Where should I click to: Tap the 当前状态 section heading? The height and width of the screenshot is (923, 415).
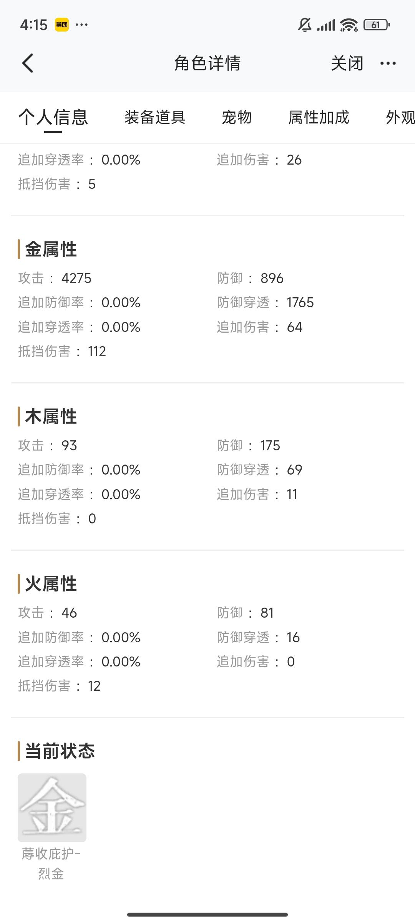click(x=60, y=751)
